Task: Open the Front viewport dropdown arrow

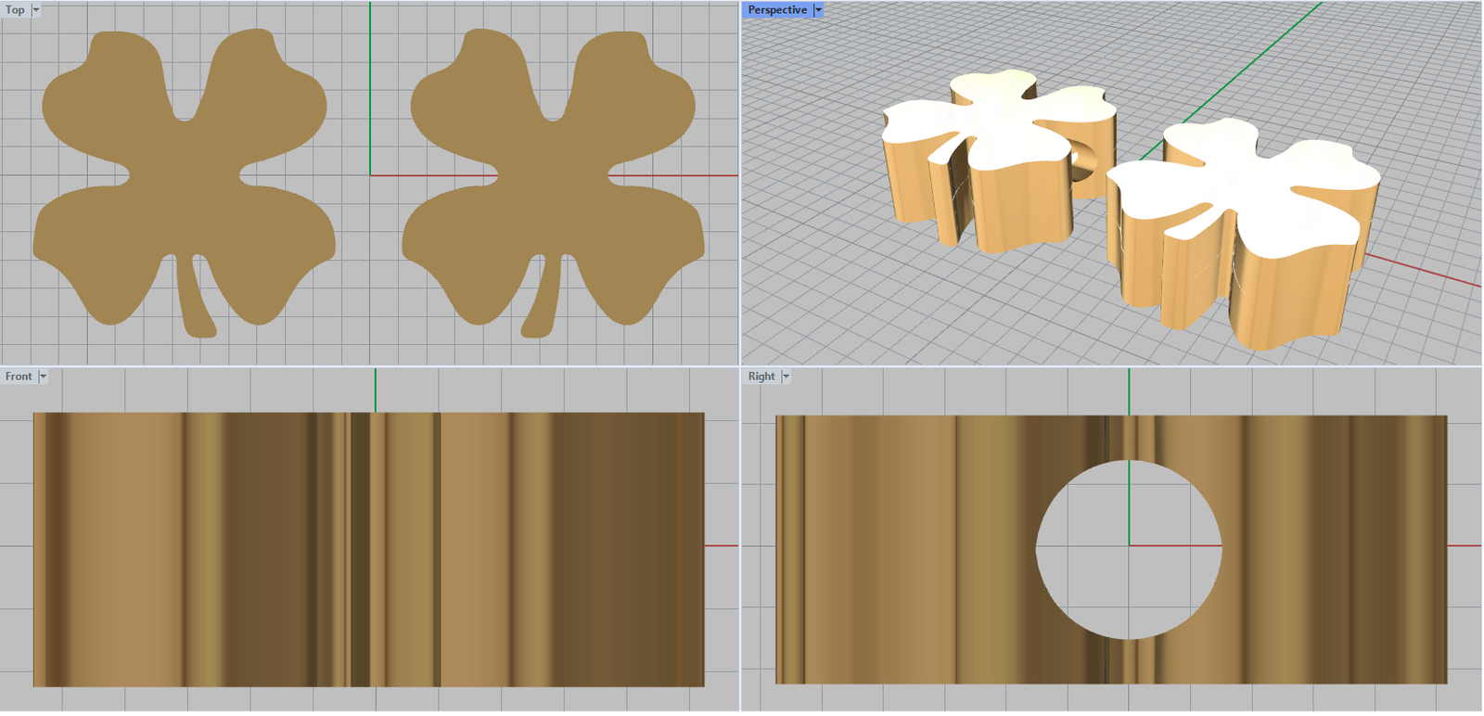Action: click(x=43, y=377)
